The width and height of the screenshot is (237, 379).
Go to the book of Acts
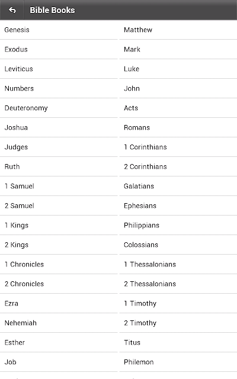pos(178,108)
